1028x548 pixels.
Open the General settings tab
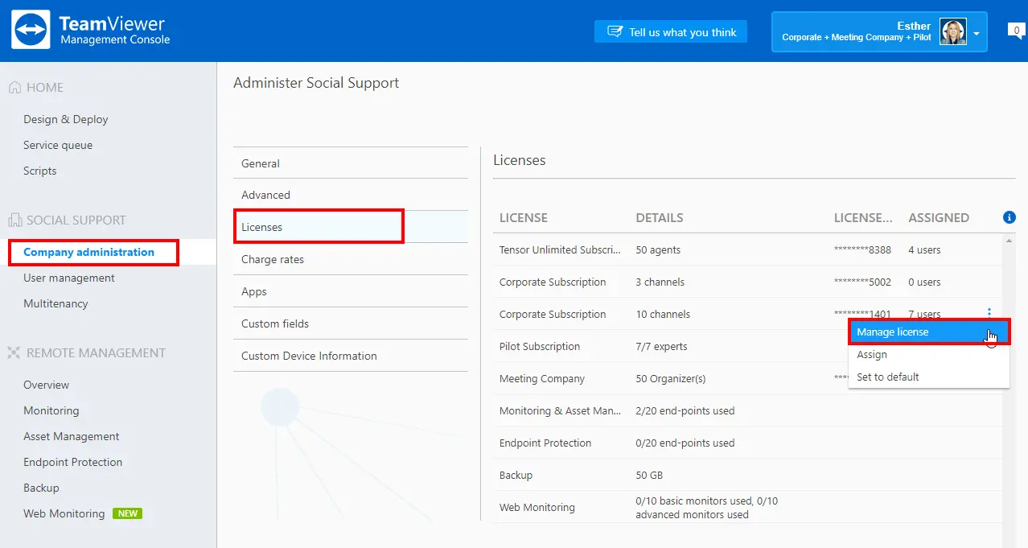[x=351, y=163]
